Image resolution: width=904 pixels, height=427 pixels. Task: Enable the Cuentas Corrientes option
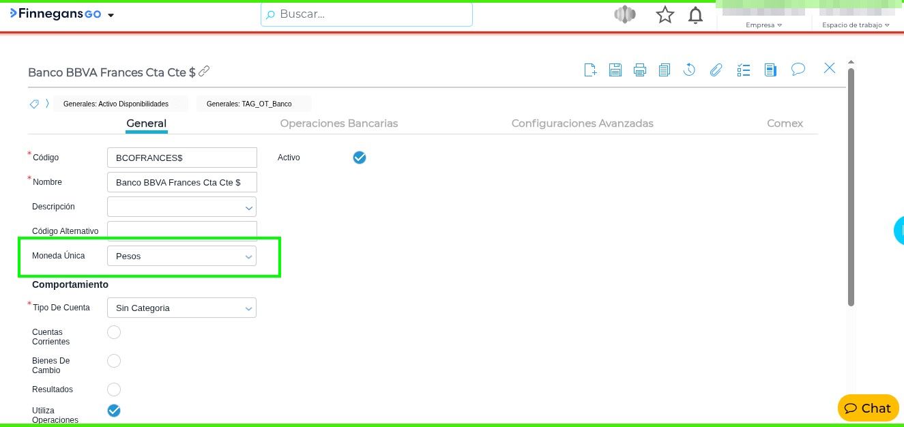tap(114, 332)
